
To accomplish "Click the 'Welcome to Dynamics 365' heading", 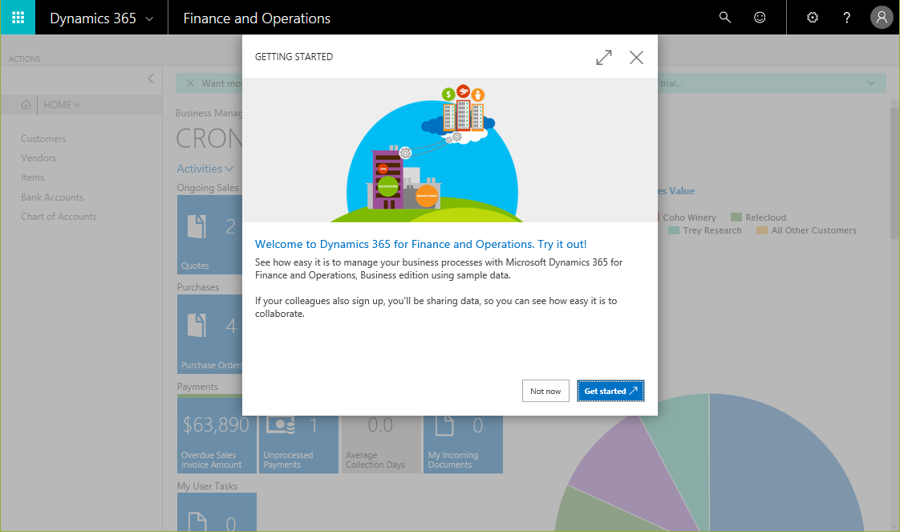I will click(421, 244).
